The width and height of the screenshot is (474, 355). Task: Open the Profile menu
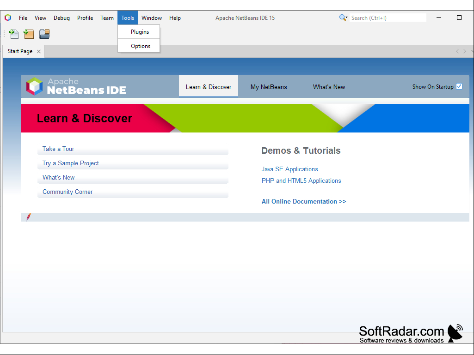pos(85,18)
